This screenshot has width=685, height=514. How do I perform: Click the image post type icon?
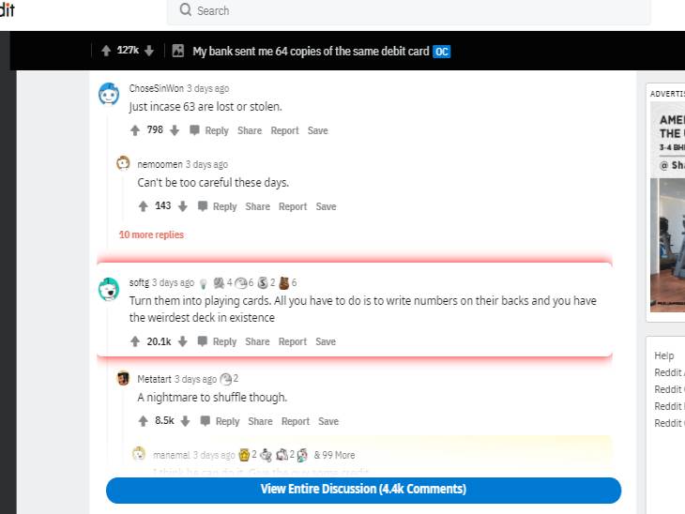click(x=178, y=52)
